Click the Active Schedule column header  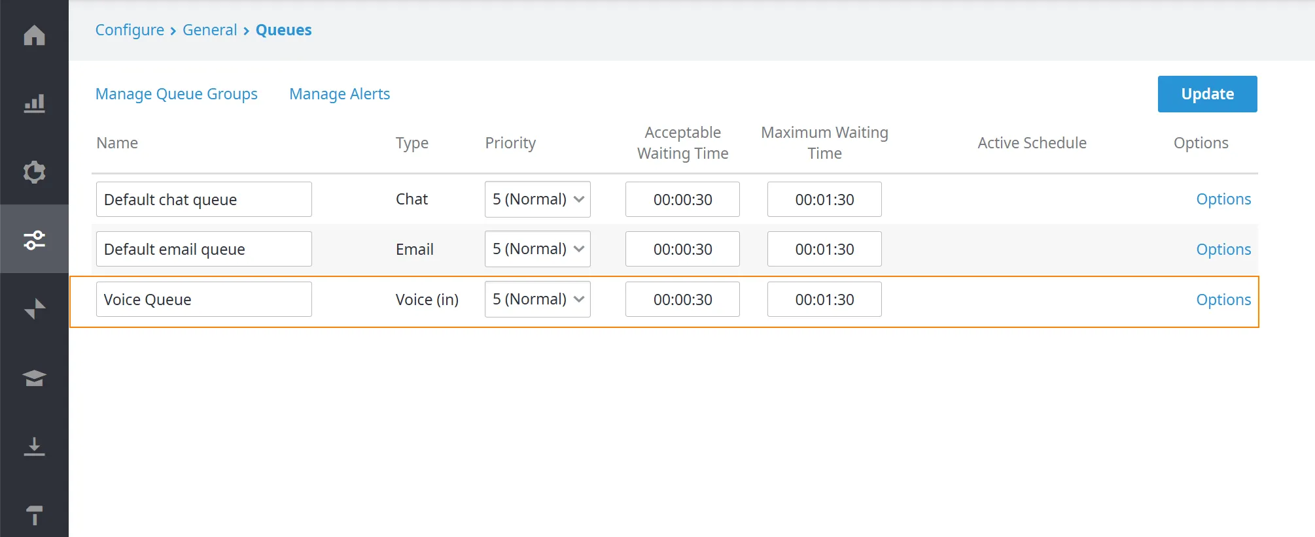(x=1032, y=143)
